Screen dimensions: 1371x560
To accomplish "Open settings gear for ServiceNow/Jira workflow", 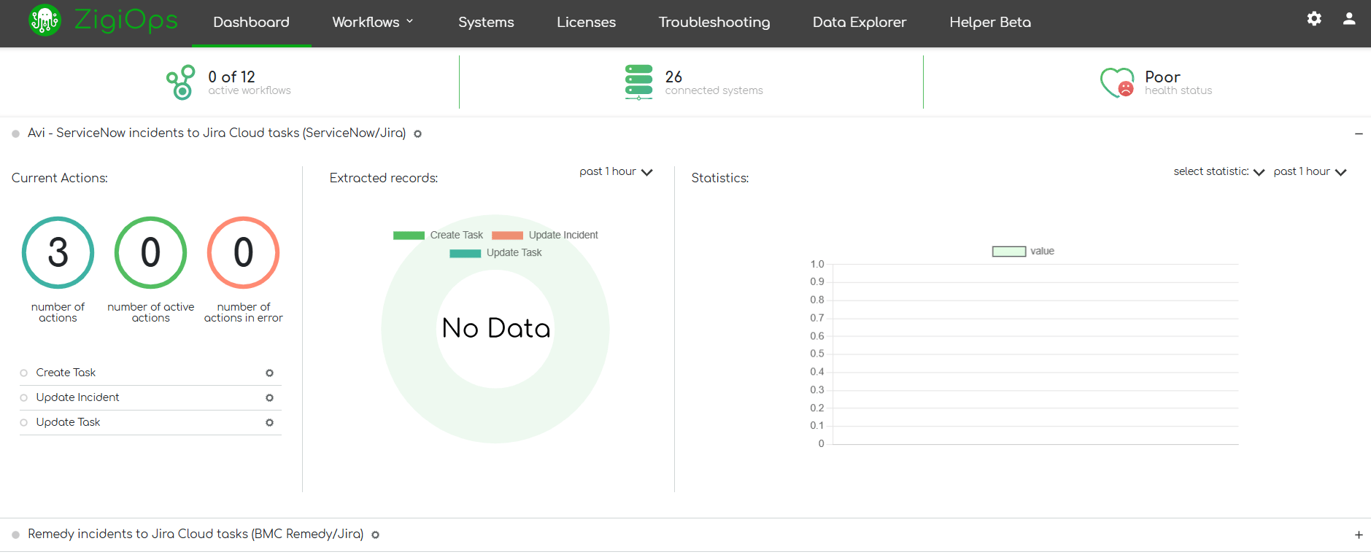I will tap(417, 134).
